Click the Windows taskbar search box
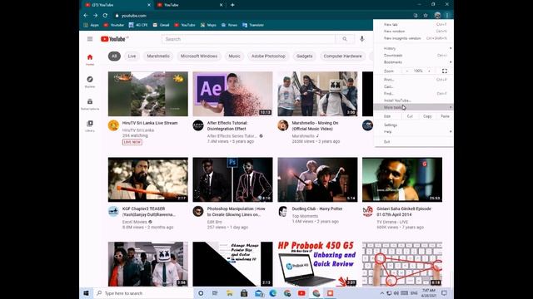 (x=142, y=293)
